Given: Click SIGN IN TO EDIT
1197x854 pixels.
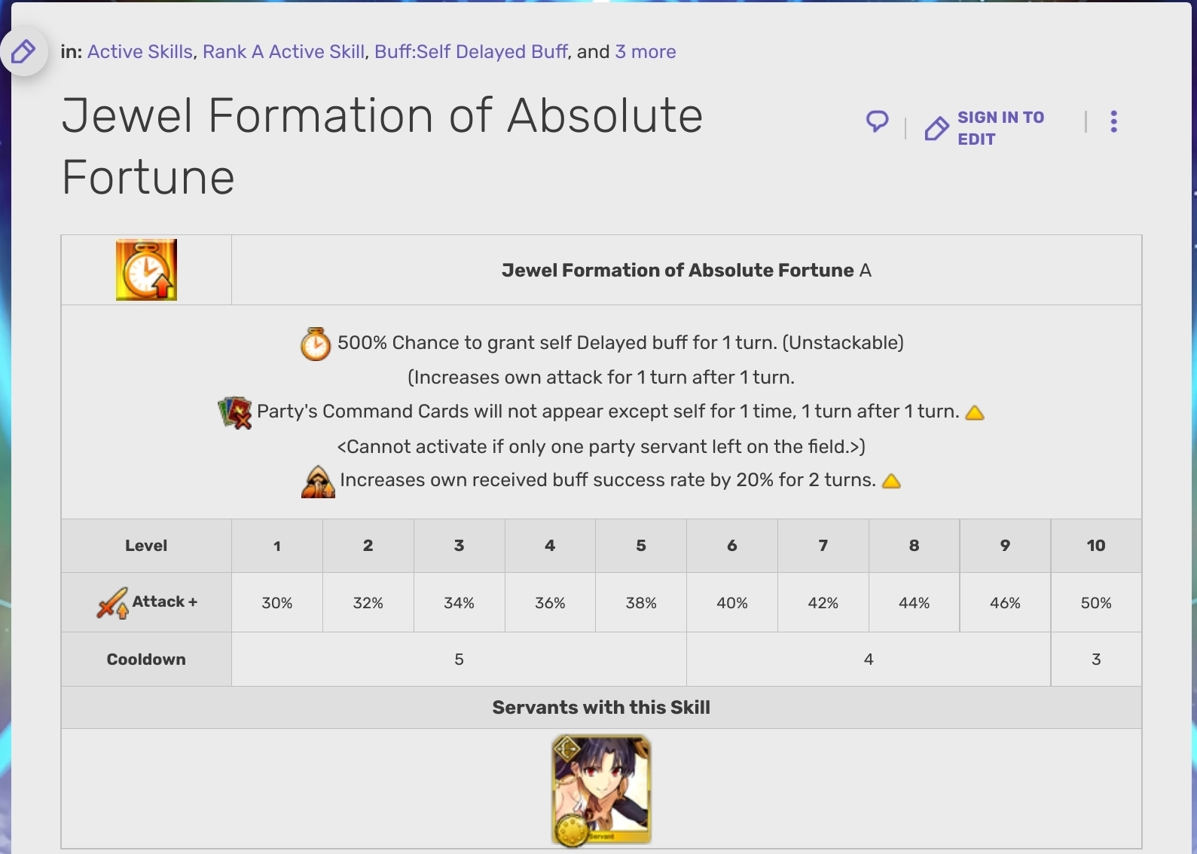Looking at the screenshot, I should (x=985, y=128).
